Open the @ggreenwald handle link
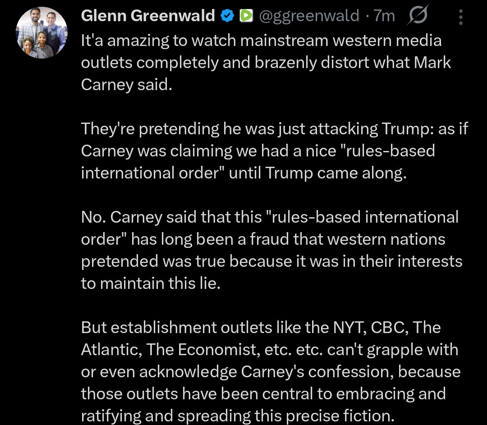Viewport: 487px width, 425px height. pos(309,16)
